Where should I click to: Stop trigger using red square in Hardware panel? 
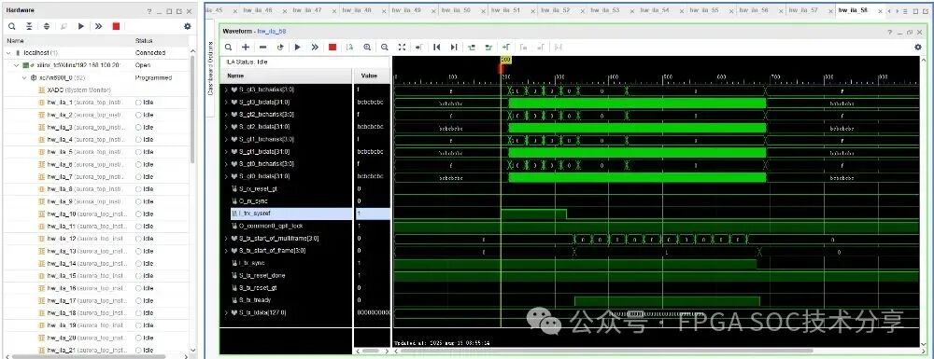[116, 26]
